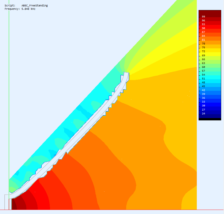Select the 24 value on the color scale
This screenshot has width=224, height=214.
point(203,114)
